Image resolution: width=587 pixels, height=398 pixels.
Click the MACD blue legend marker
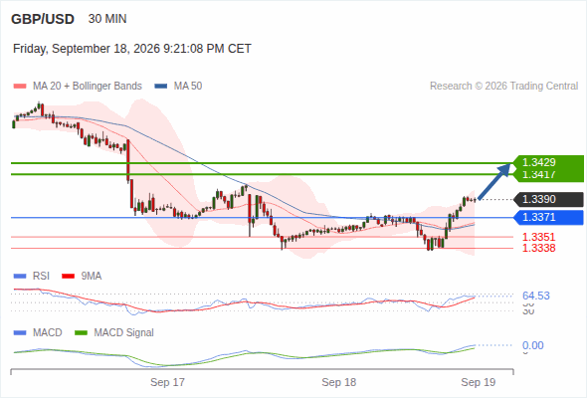point(20,333)
